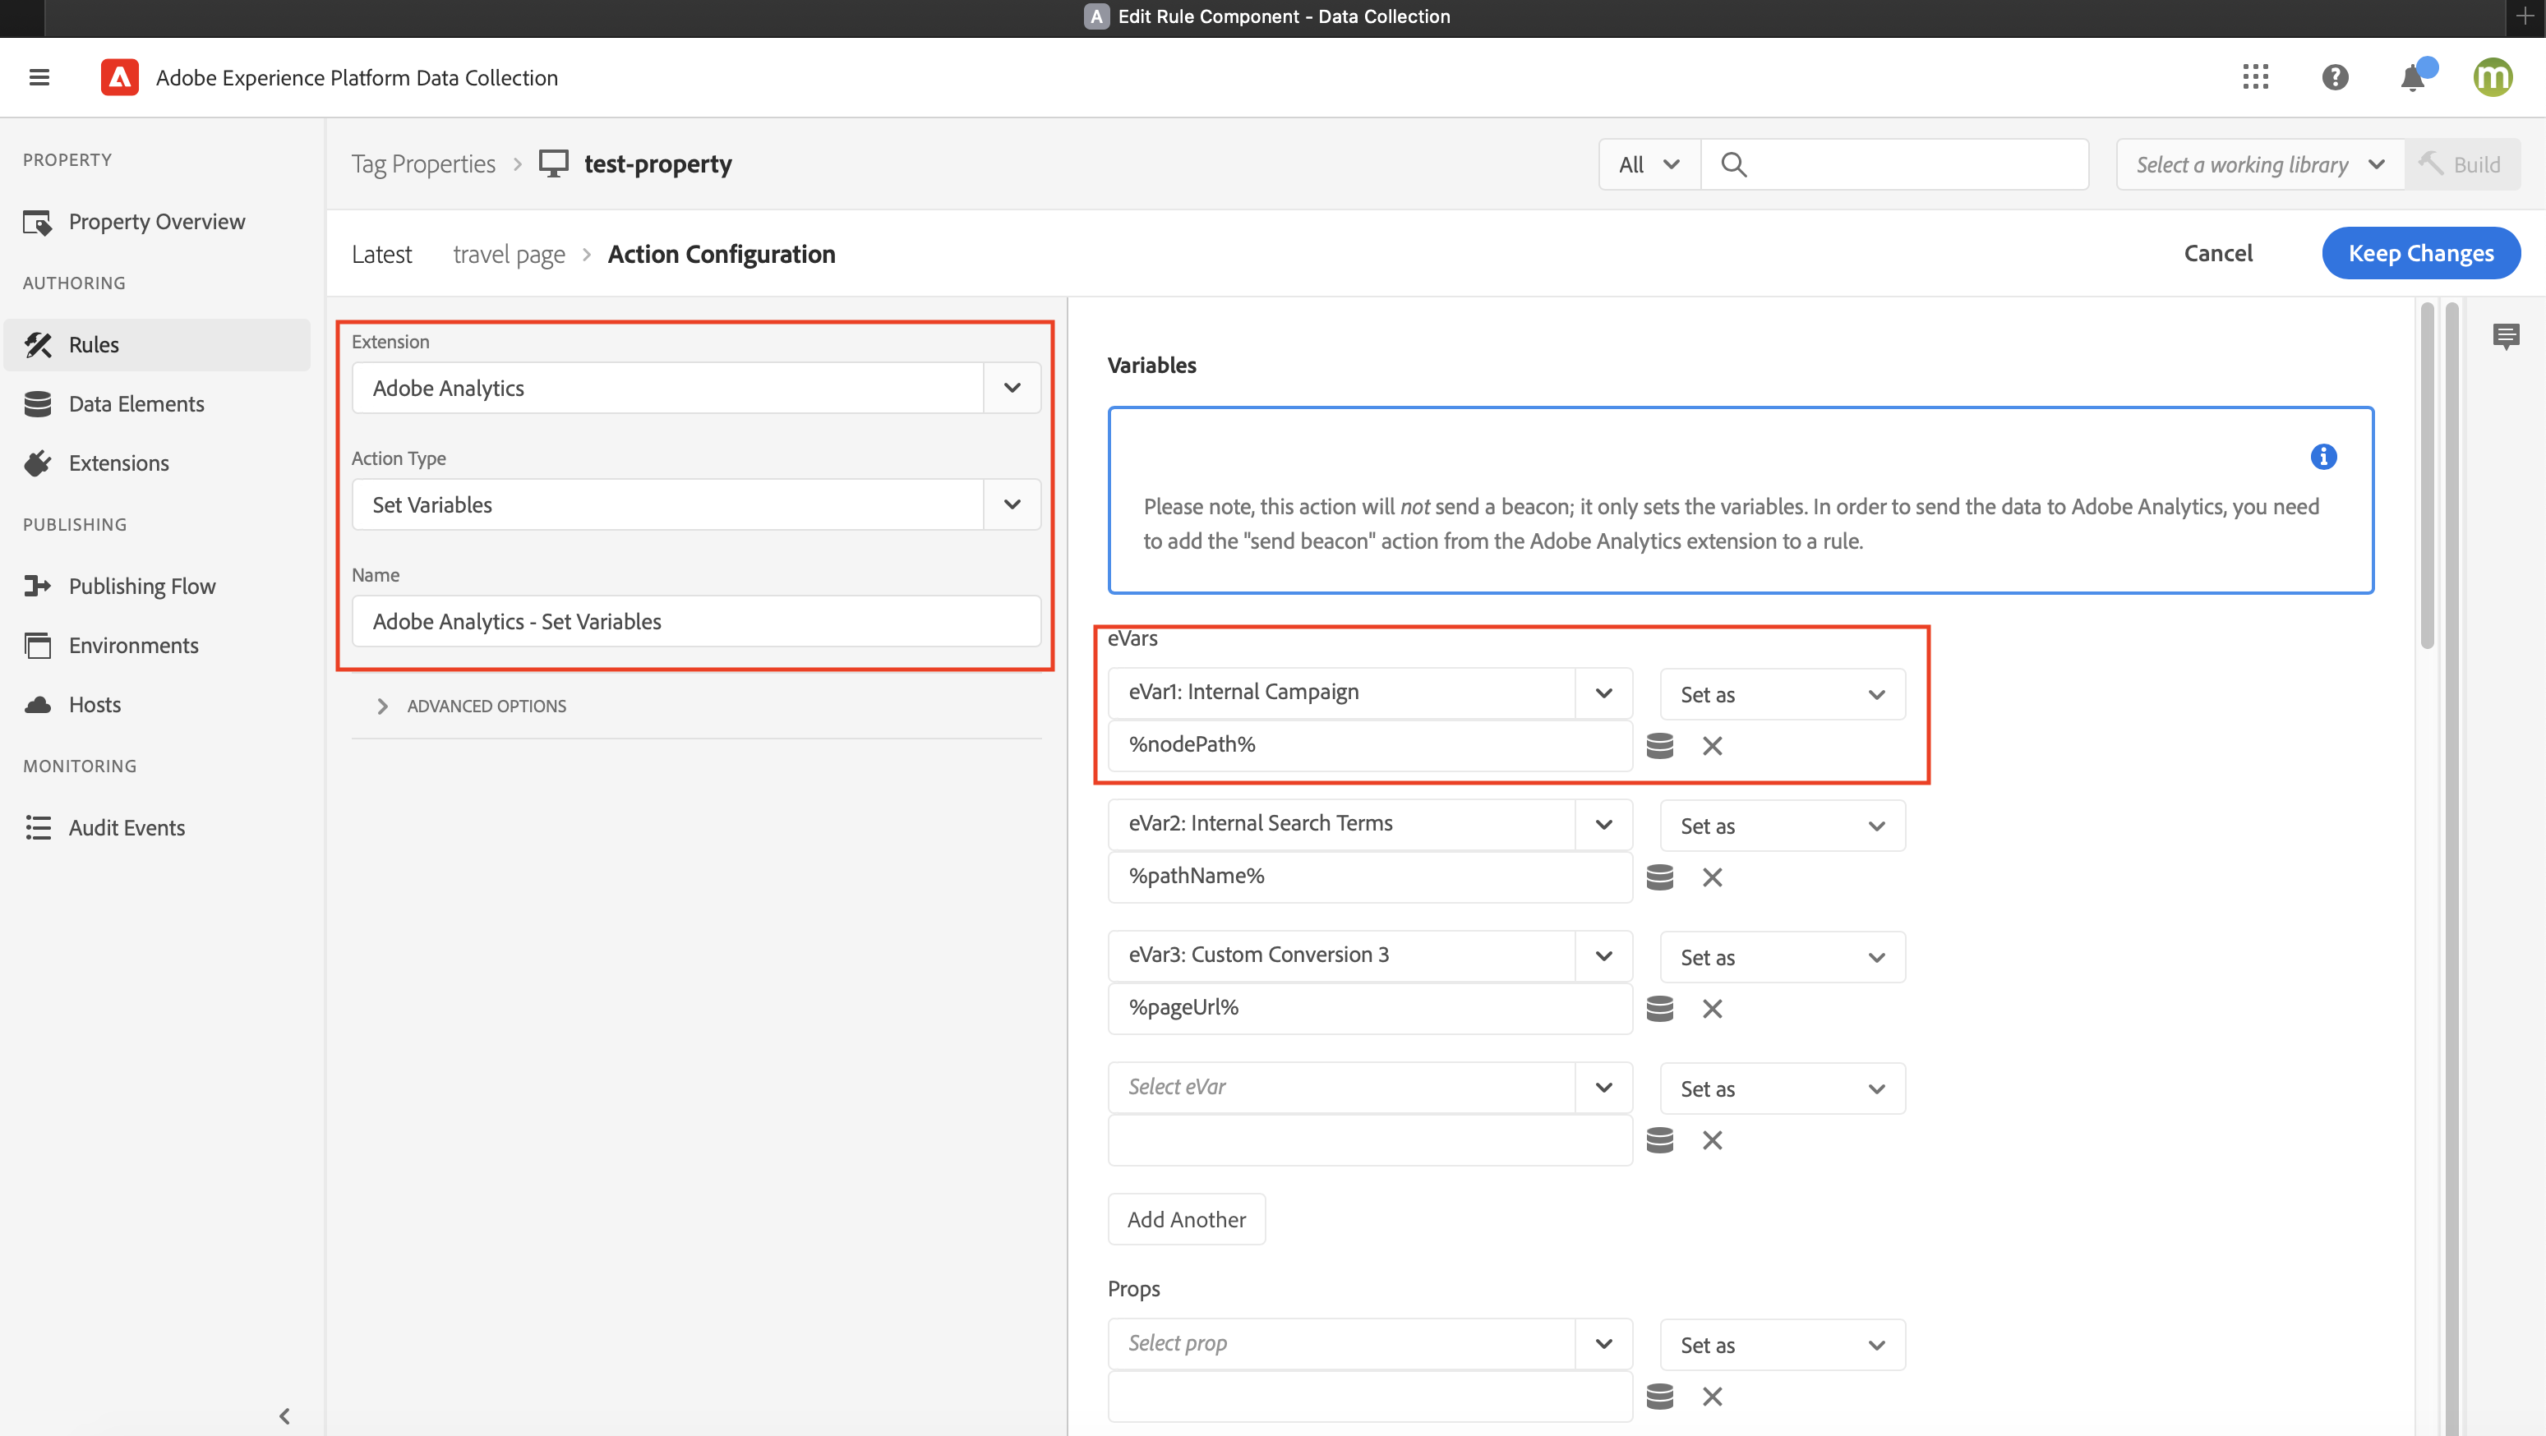
Task: Open data element picker for prop row
Action: 1659,1396
